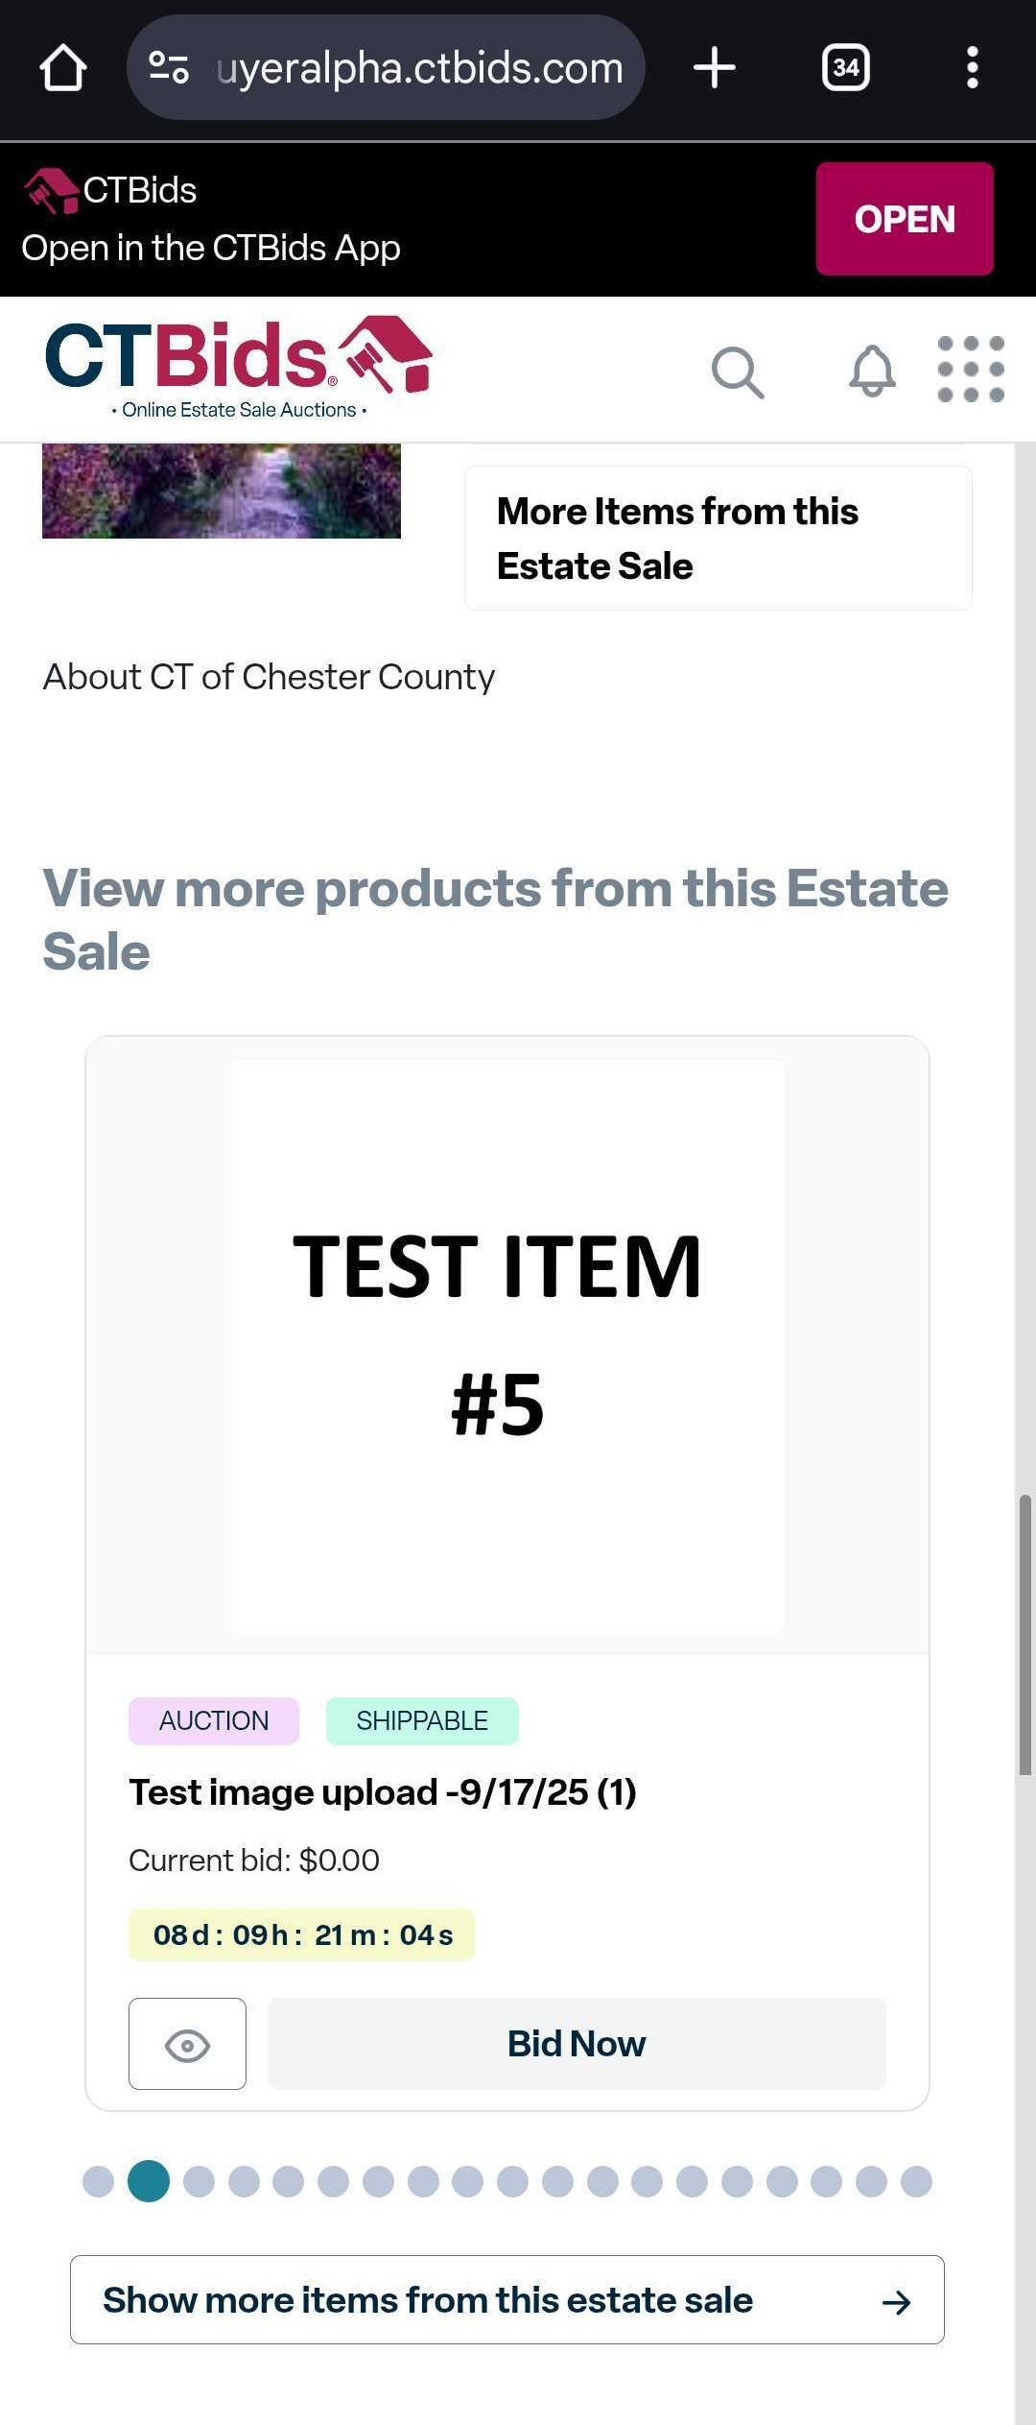Open the dotted grid apps menu
The width and height of the screenshot is (1036, 2425).
click(x=971, y=370)
